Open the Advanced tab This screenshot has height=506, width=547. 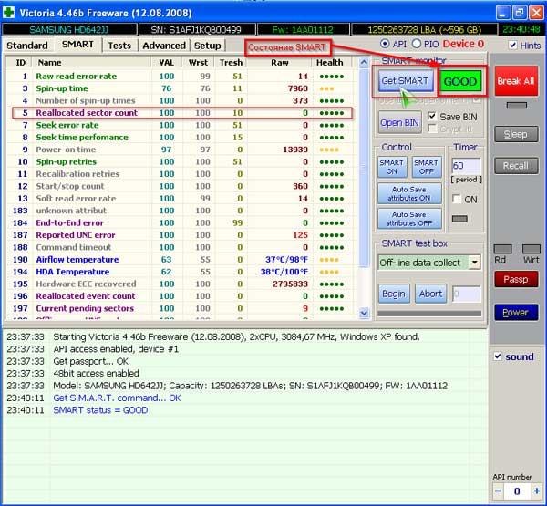point(164,46)
